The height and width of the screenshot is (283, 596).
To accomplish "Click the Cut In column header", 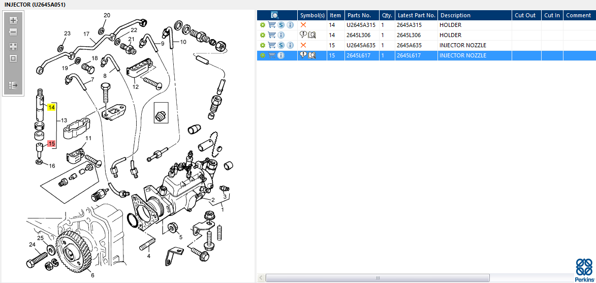I will pos(552,15).
